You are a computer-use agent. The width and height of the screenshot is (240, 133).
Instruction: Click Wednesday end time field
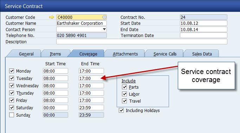91,86
